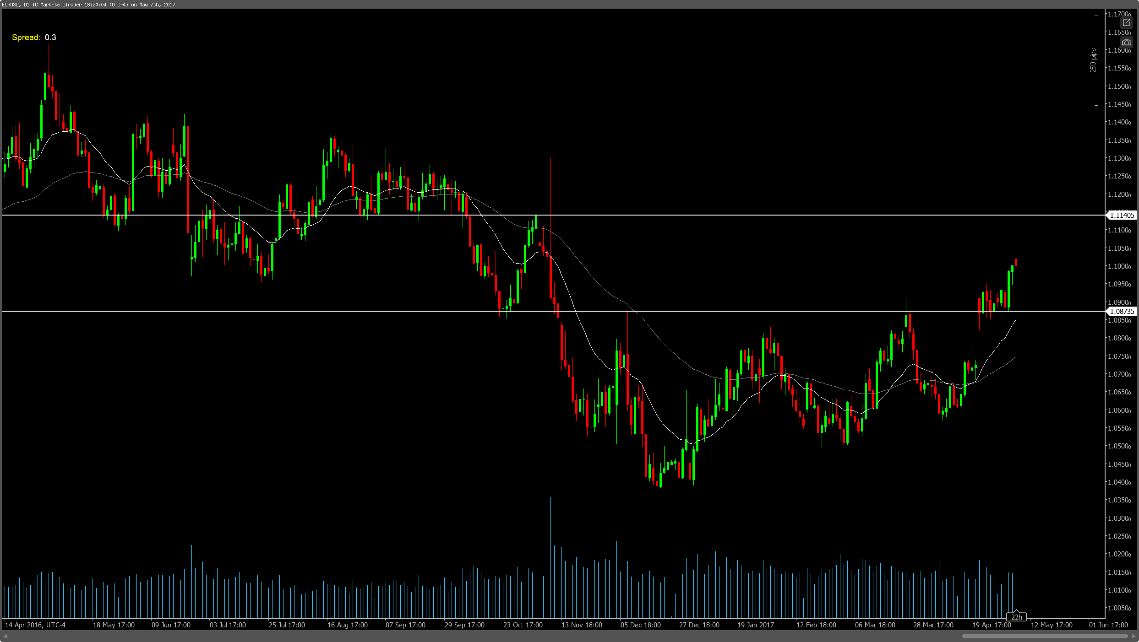Viewport: 1139px width, 642px height.
Task: Click the 13 Nov 18:00 time axis label
Action: click(582, 625)
